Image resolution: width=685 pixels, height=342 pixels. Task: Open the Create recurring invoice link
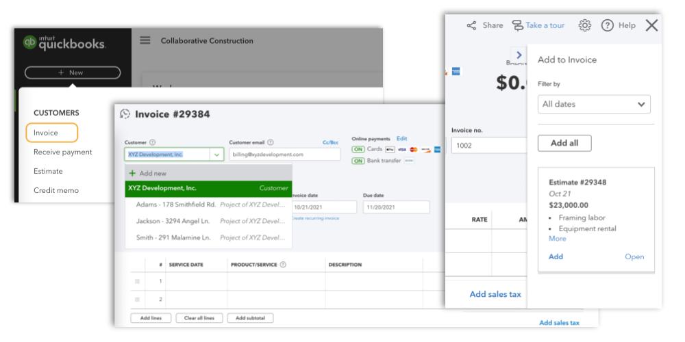coord(315,218)
